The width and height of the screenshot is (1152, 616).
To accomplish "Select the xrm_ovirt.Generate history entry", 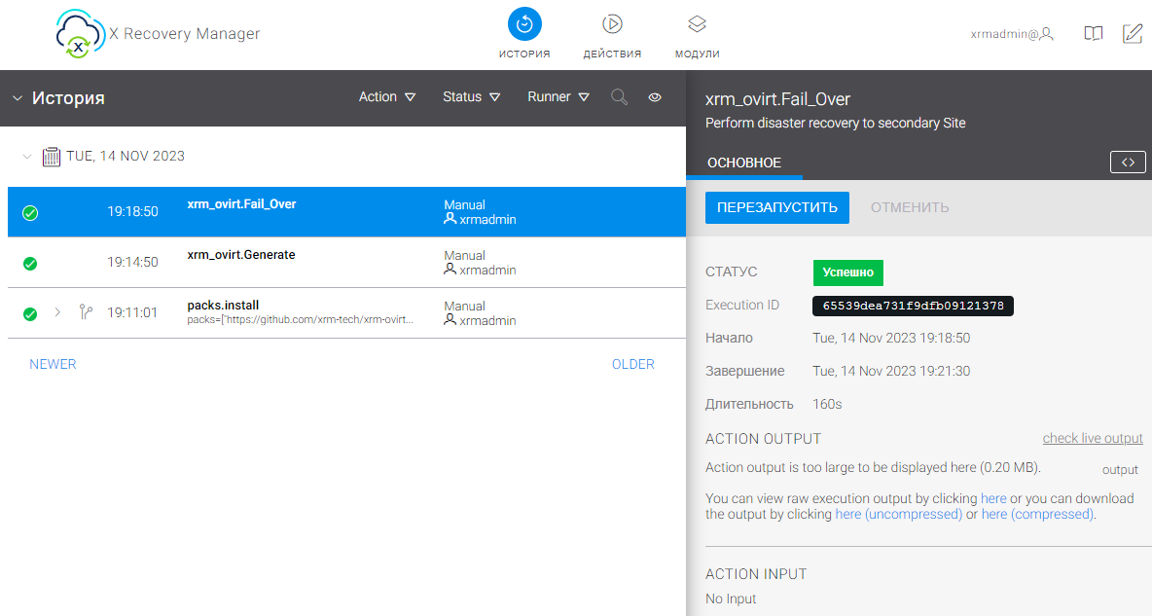I will point(241,255).
